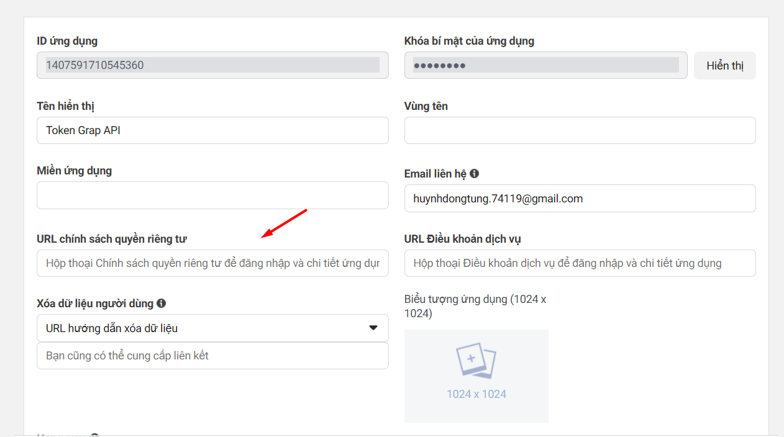Click the Email liên hệ input field
This screenshot has height=437, width=784.
tap(580, 198)
